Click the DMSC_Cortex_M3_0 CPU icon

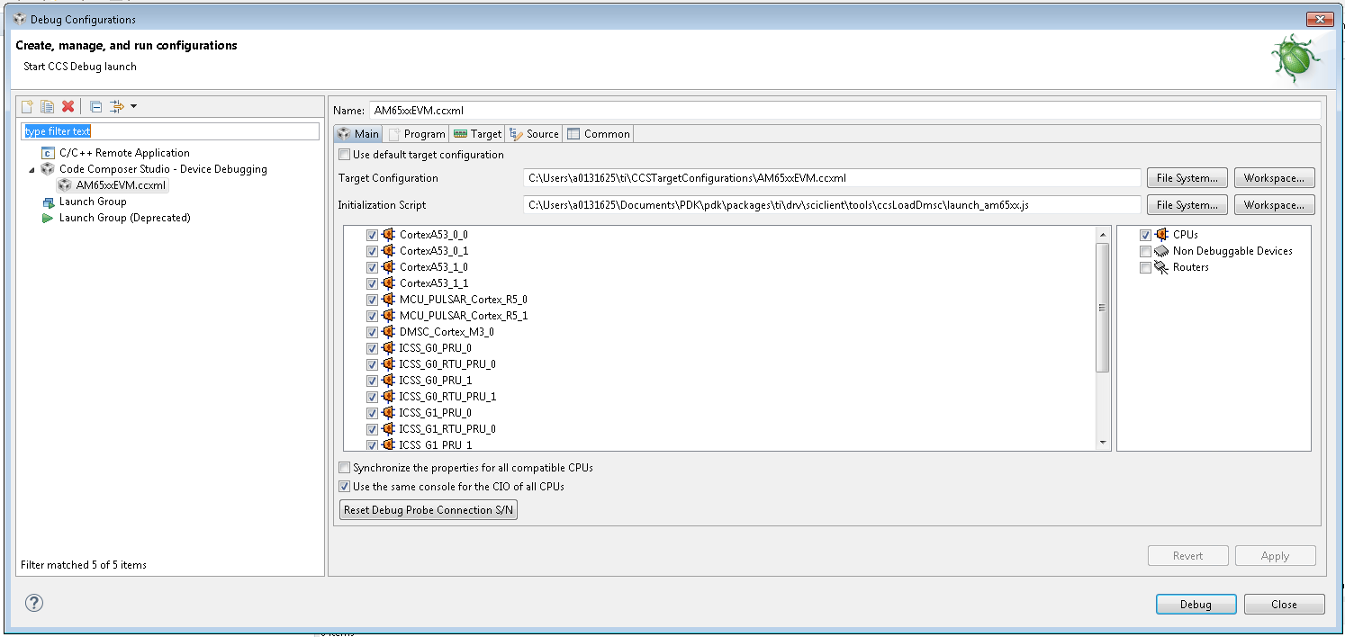coord(388,332)
